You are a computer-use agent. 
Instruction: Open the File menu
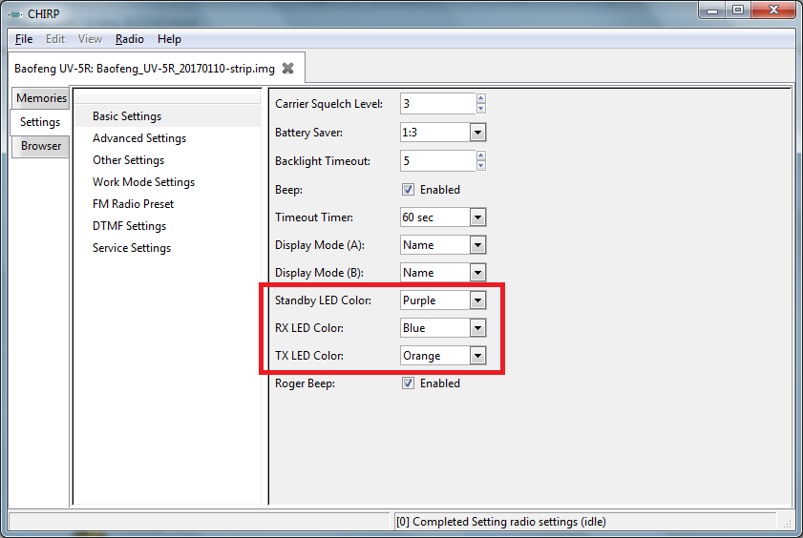click(x=24, y=39)
